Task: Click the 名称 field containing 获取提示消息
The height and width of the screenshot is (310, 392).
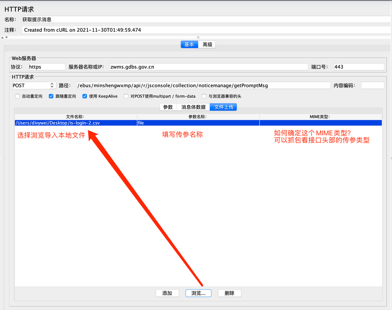Action: (x=206, y=20)
